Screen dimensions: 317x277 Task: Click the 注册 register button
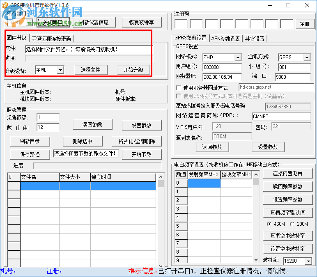304,24
